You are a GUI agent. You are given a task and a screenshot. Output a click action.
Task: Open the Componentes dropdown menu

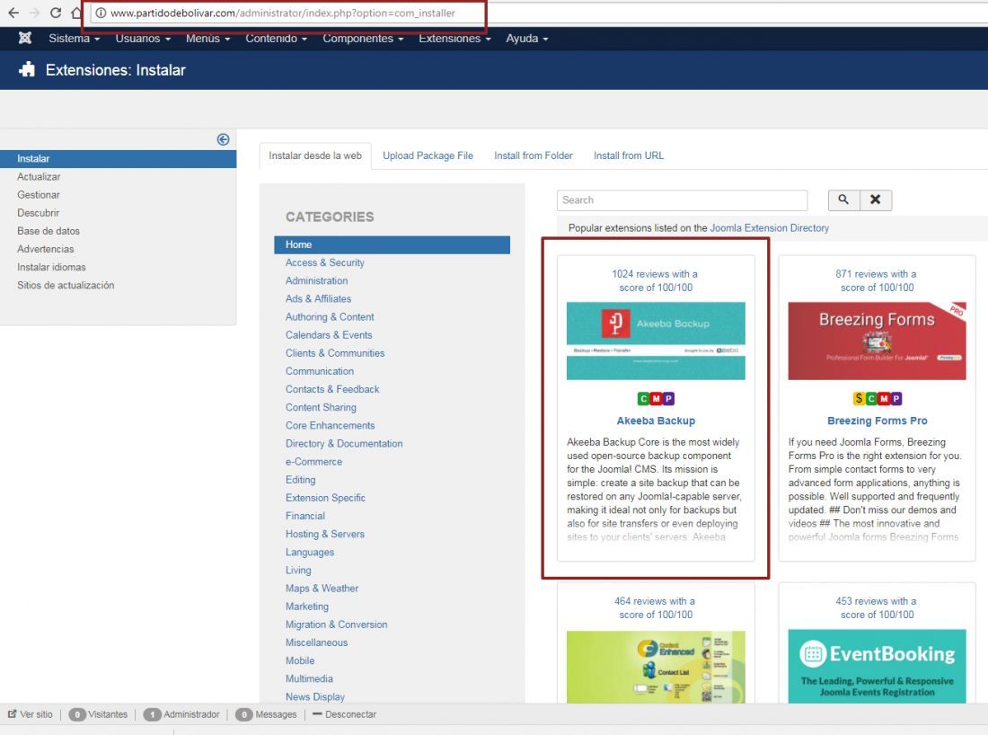point(363,39)
